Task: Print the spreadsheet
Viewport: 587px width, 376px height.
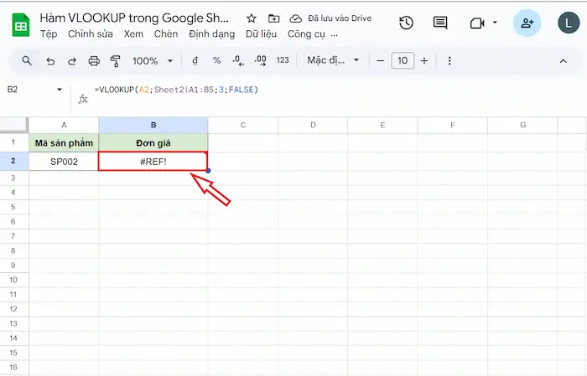Action: 94,61
